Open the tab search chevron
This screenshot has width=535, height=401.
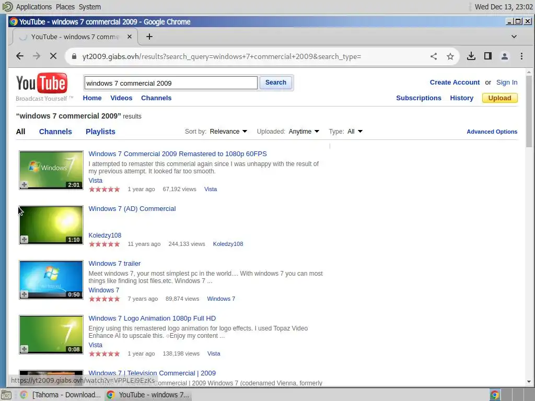pos(514,37)
